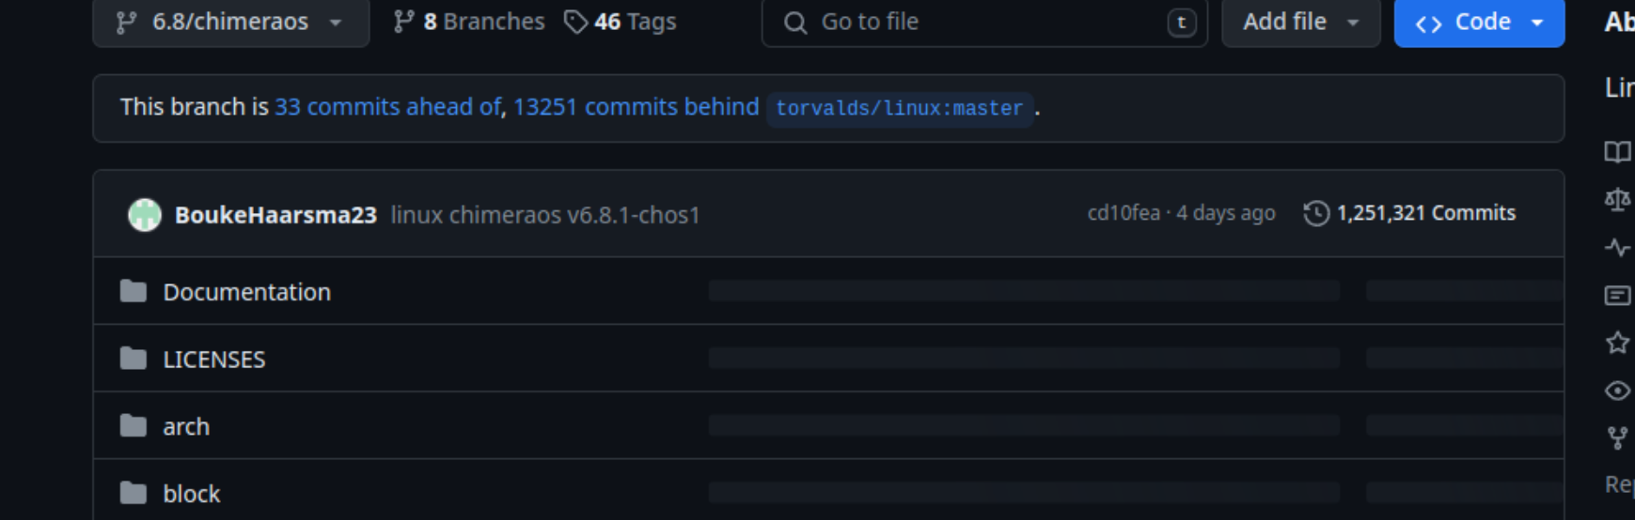This screenshot has height=520, width=1635.
Task: Click the magnifier icon in Go to file
Action: tap(795, 23)
